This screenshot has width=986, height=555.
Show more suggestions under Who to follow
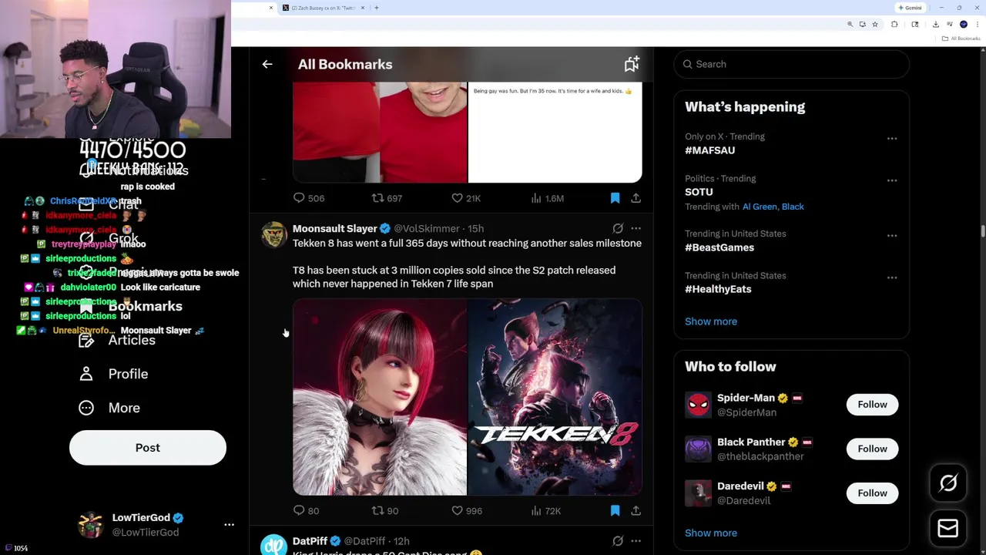tap(711, 533)
